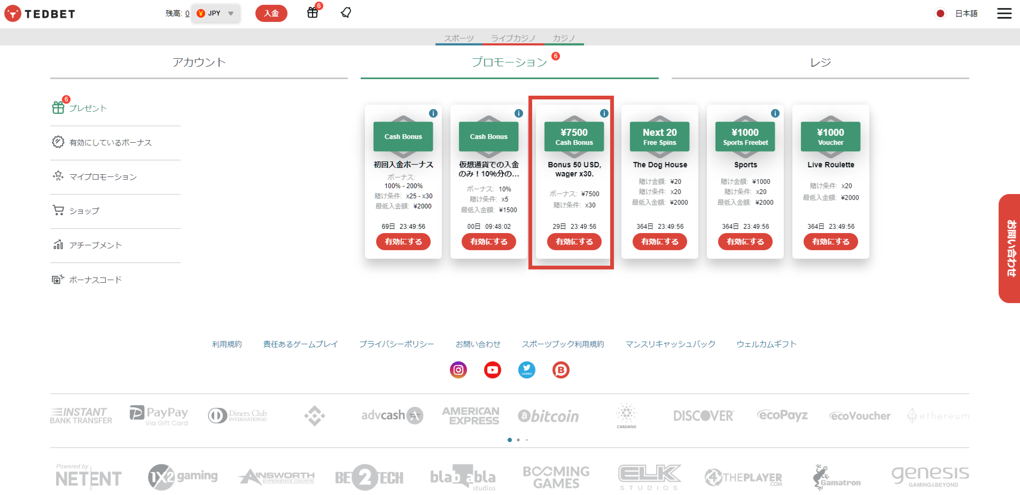Click the second carousel pagination dot
This screenshot has height=495, width=1020.
(x=518, y=440)
